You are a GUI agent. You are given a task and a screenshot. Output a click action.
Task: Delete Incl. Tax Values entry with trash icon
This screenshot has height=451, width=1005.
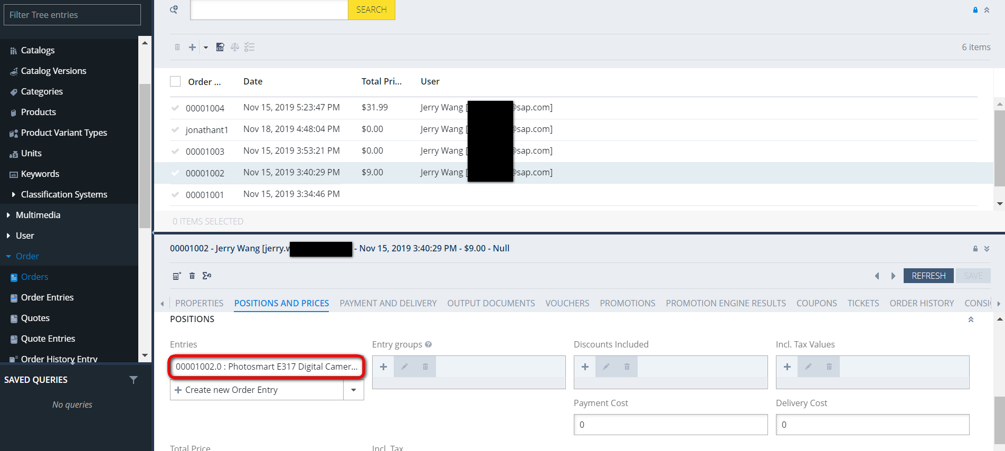click(829, 367)
